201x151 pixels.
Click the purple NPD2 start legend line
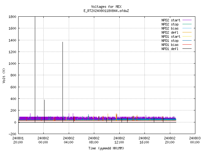tap(187, 20)
